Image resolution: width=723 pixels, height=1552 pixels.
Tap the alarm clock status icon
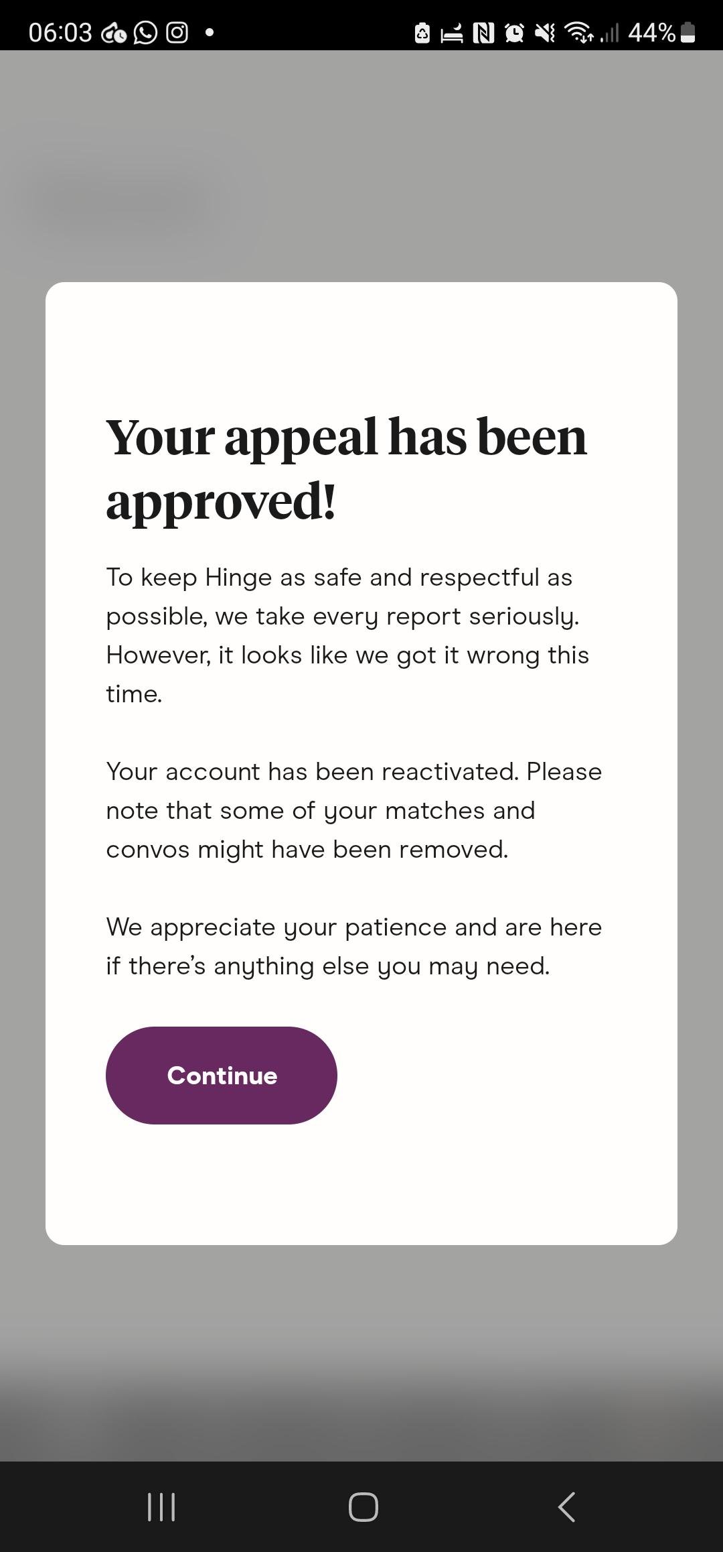point(514,33)
